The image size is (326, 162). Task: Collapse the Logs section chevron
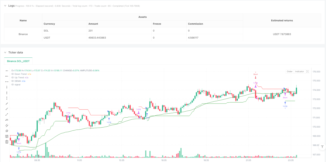coord(5,6)
